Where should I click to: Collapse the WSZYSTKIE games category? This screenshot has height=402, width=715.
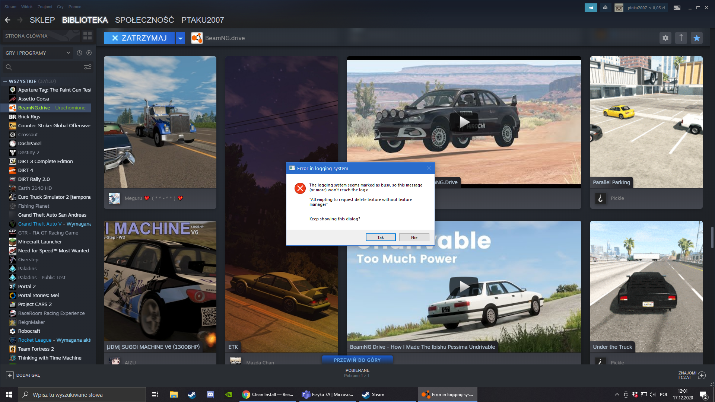tap(5, 81)
